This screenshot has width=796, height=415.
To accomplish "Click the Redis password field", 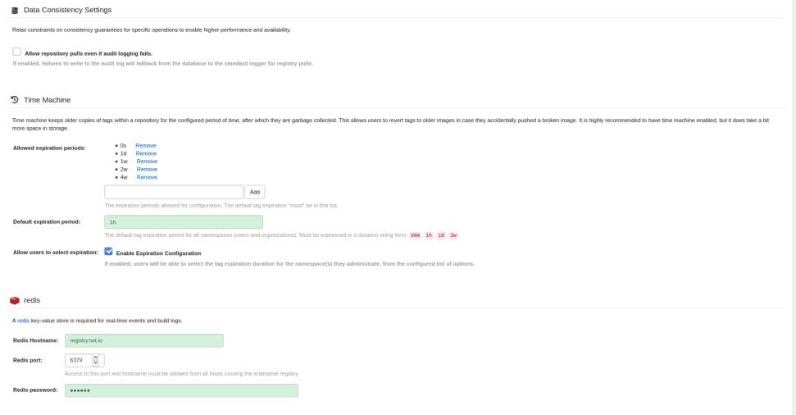I will [x=181, y=390].
